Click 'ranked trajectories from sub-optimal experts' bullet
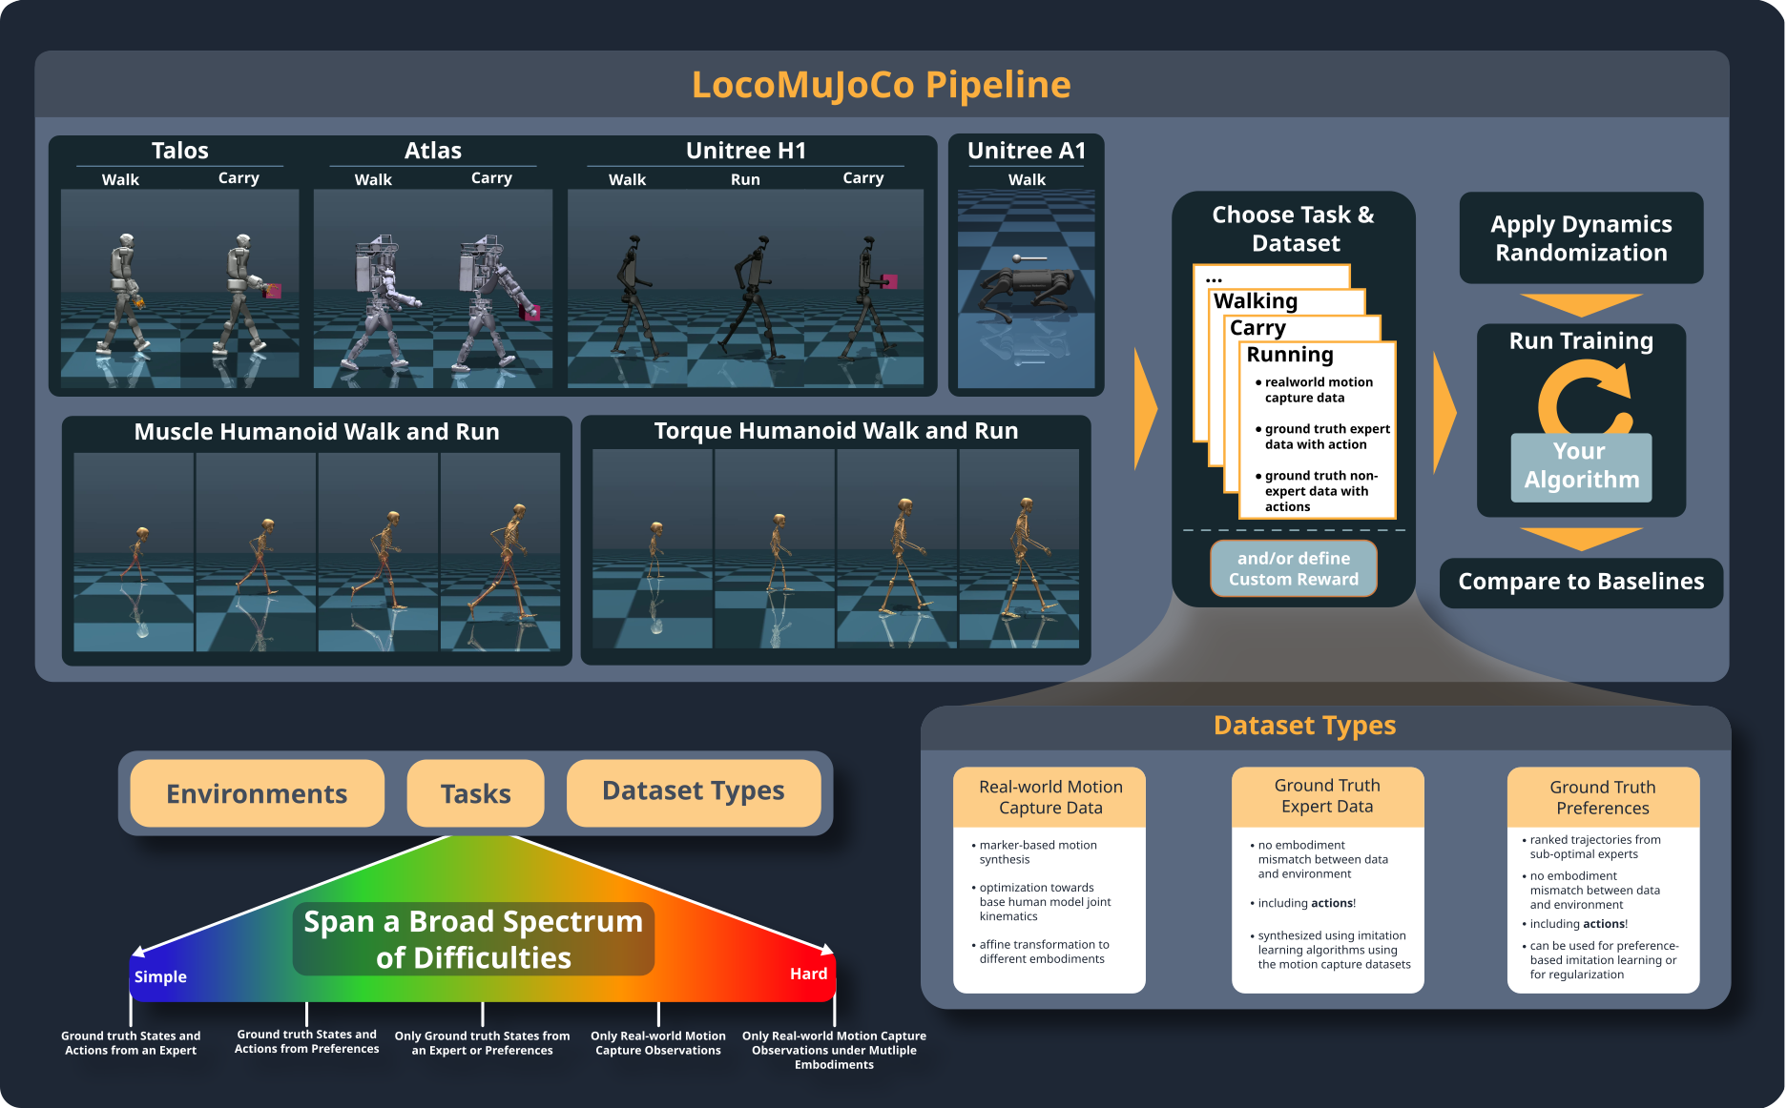 pyautogui.click(x=1593, y=847)
